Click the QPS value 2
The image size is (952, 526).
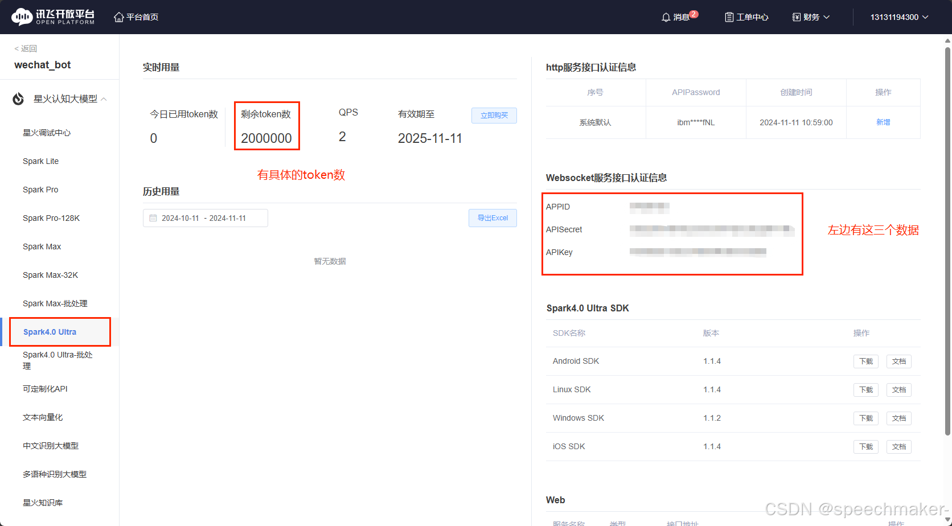point(342,137)
